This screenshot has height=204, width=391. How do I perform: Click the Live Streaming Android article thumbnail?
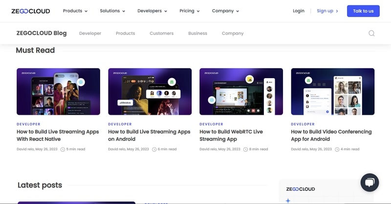pyautogui.click(x=150, y=92)
